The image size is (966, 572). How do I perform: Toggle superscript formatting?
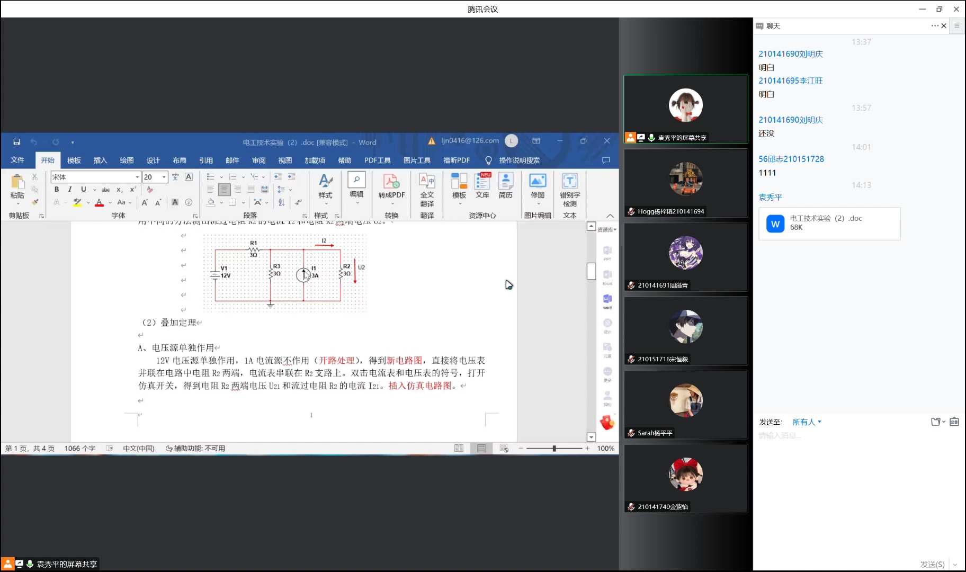(133, 190)
